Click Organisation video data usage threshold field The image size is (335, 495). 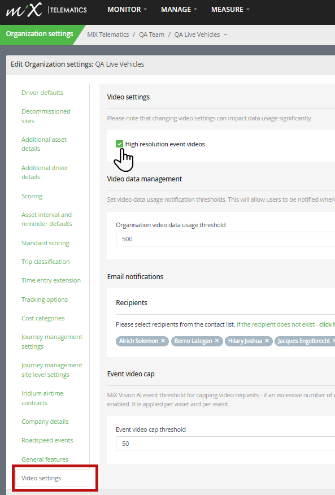pos(225,239)
